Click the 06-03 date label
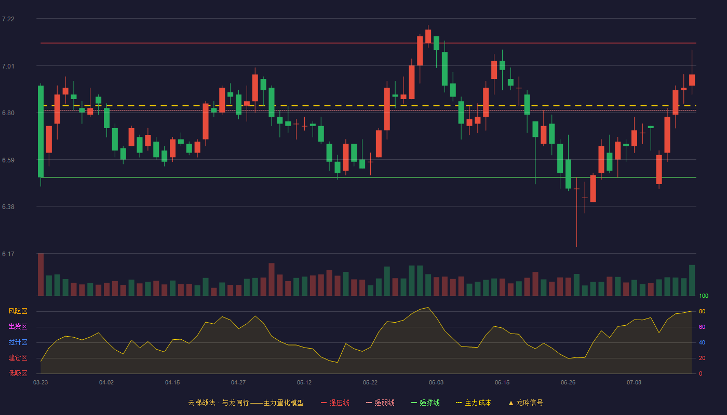The image size is (727, 415). pos(436,382)
